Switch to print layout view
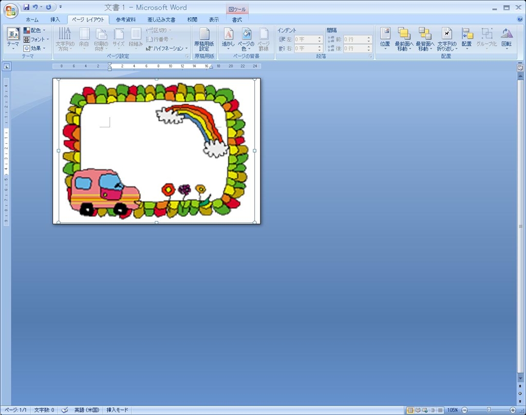Screen dimensions: 526x415 point(410,410)
